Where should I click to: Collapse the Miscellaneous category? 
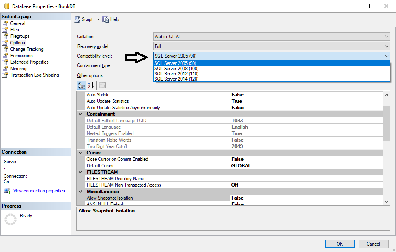pyautogui.click(x=81, y=192)
